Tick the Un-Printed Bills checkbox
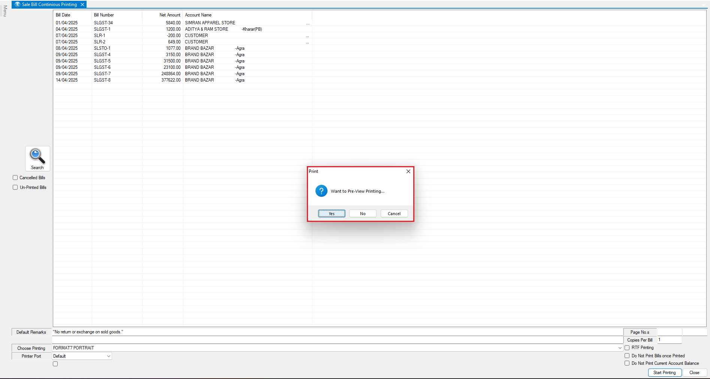The width and height of the screenshot is (710, 379). tap(15, 187)
